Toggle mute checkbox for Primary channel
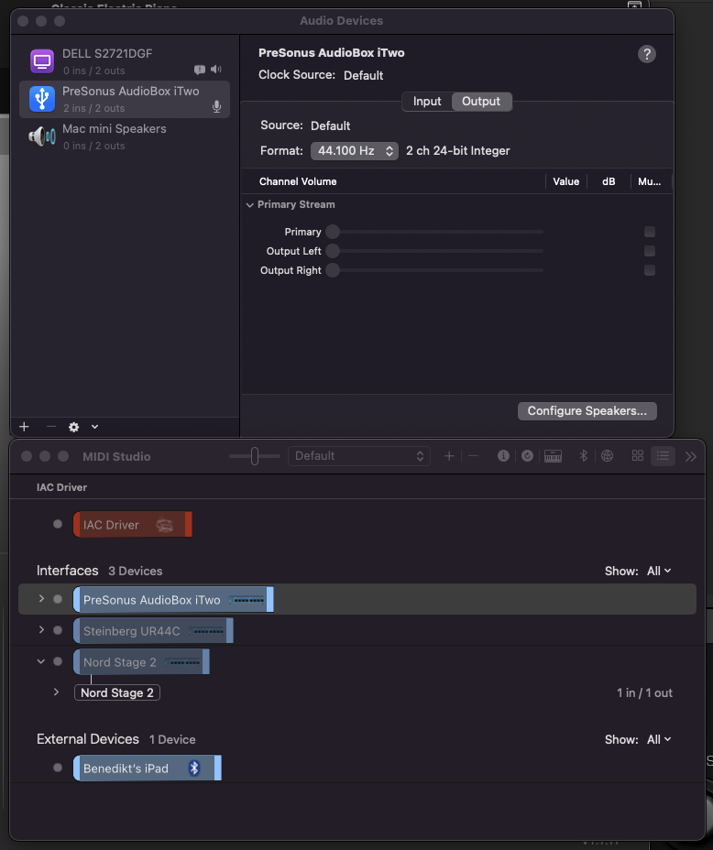Viewport: 713px width, 850px height. click(650, 232)
